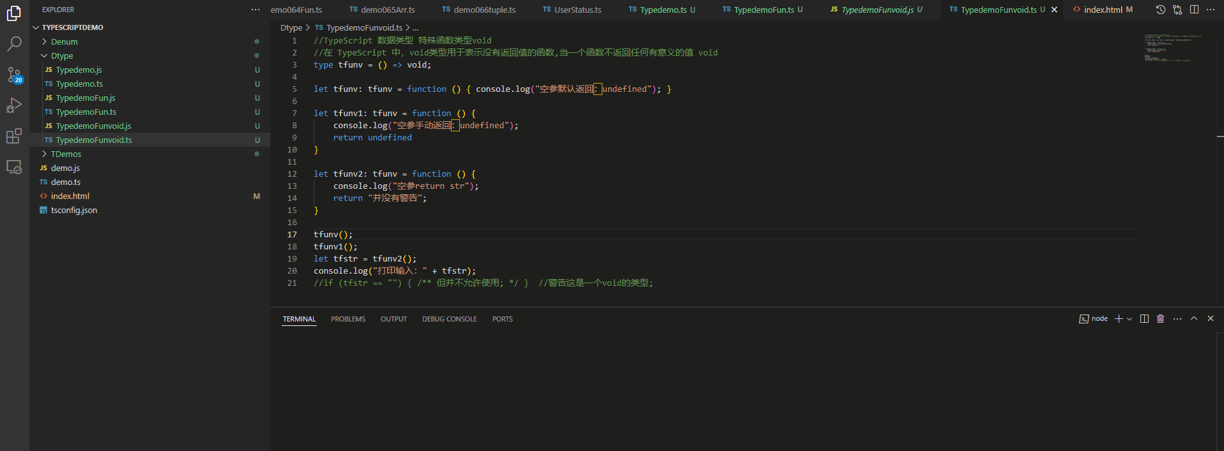Click the 'type tfunv' declaration line
Viewport: 1224px width, 451px height.
(x=372, y=65)
